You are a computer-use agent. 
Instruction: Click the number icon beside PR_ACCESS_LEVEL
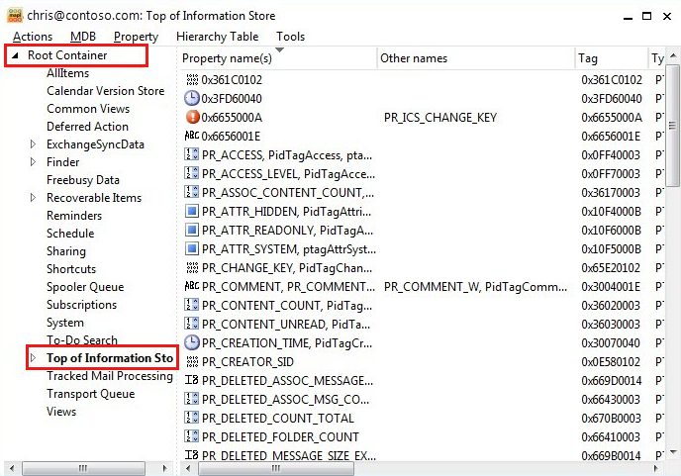click(x=192, y=174)
